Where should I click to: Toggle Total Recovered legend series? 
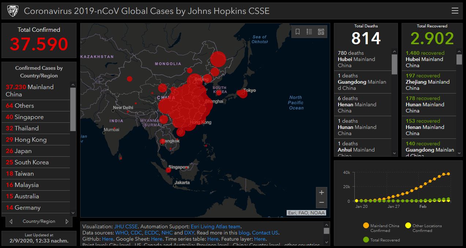tap(381, 240)
